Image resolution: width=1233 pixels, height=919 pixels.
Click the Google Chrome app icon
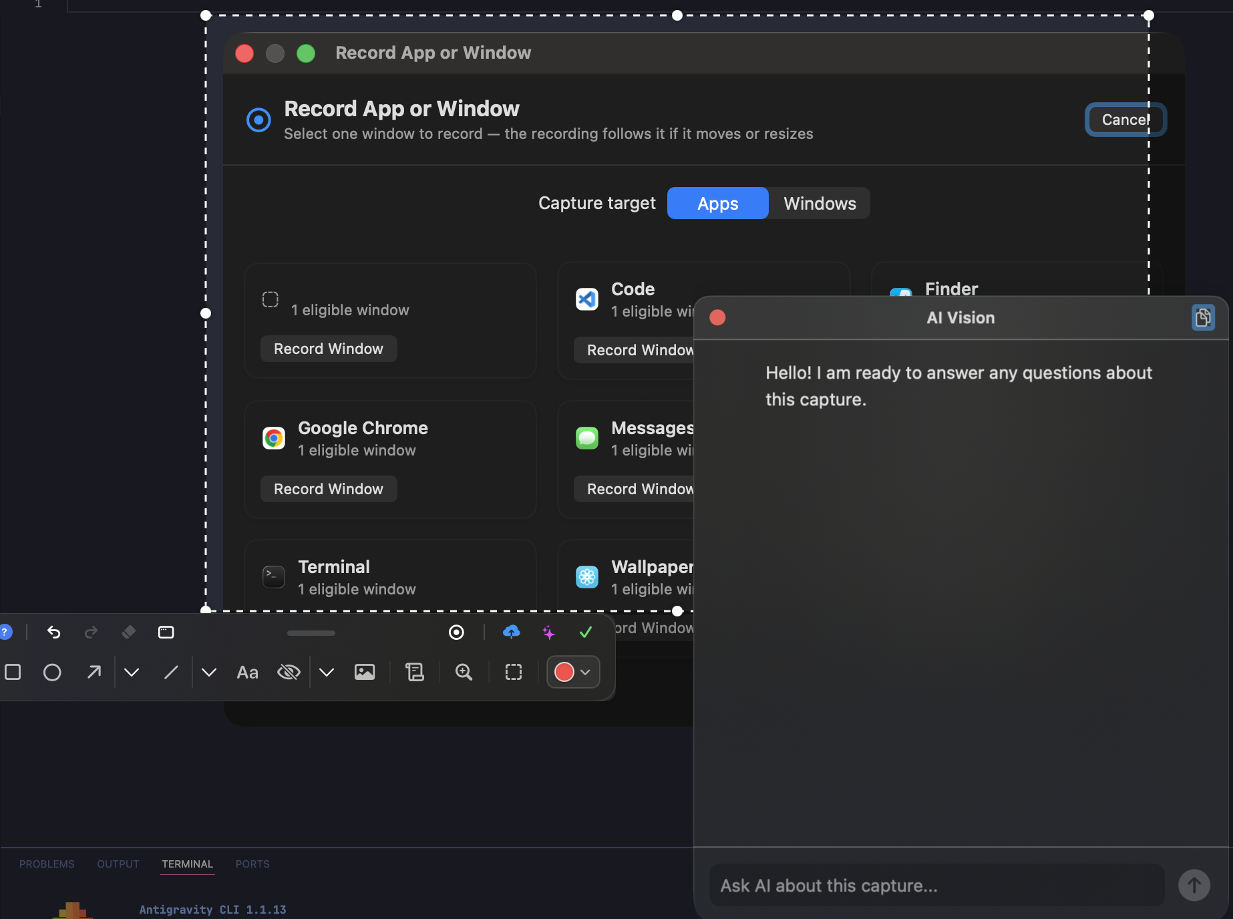point(274,438)
